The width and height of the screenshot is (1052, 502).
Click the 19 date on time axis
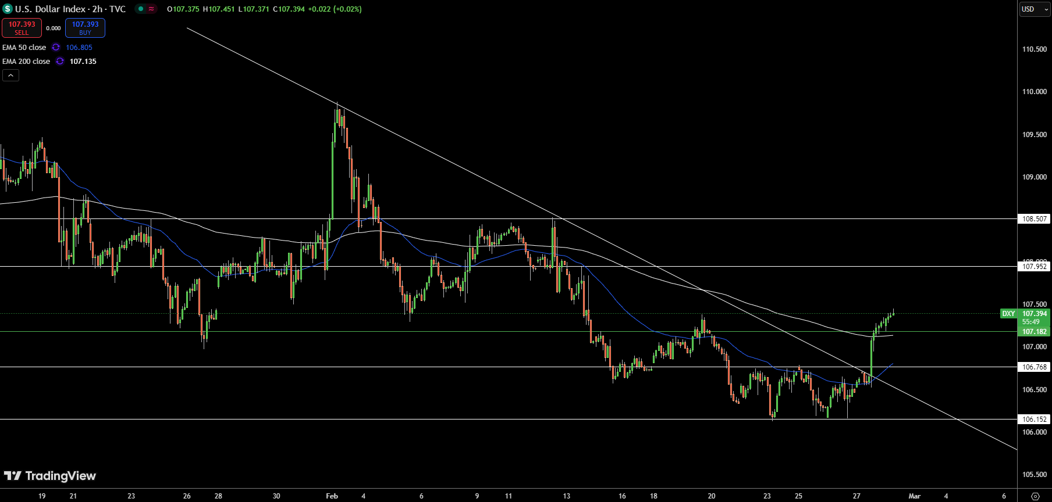42,496
